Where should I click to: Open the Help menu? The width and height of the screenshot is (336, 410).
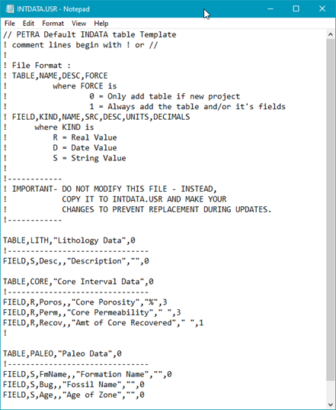click(101, 23)
